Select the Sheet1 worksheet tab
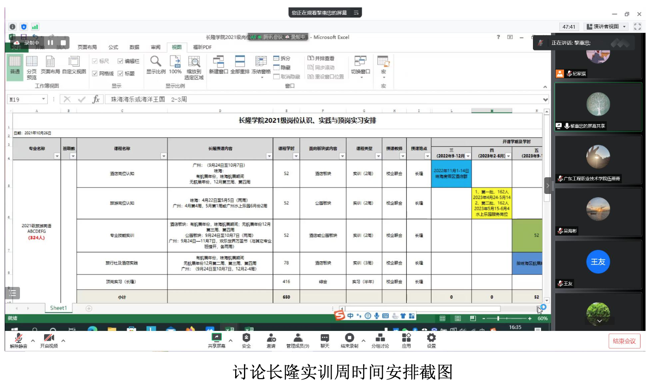Screen dimensions: 654x386 pyautogui.click(x=58, y=308)
